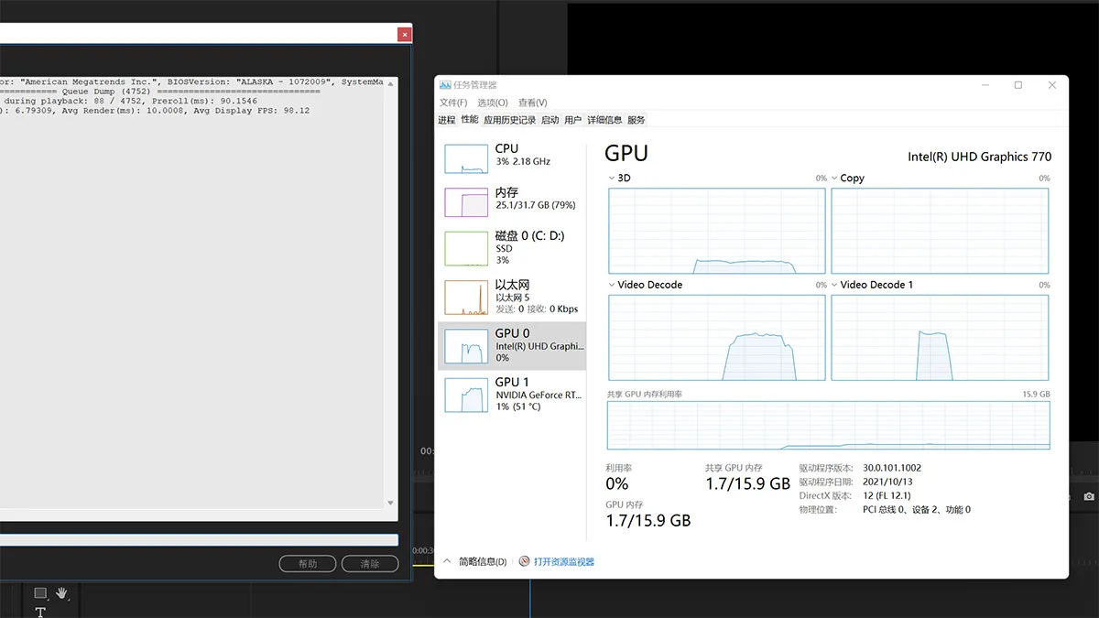Open the Video Decode 1 engine dropdown
Screen dimensions: 1099x618
(x=834, y=285)
